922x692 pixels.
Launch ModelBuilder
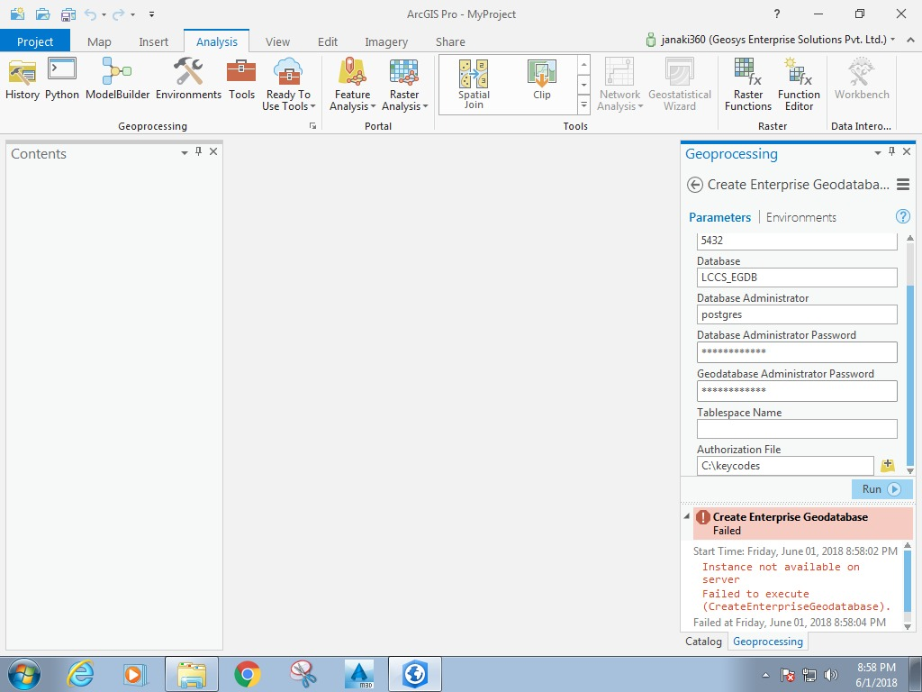coord(117,79)
